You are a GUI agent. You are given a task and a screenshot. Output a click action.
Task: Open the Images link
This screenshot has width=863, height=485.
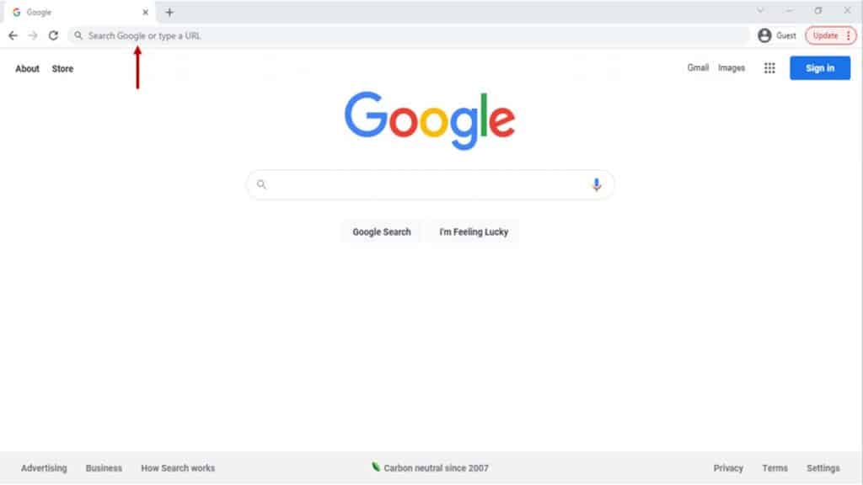pos(732,67)
